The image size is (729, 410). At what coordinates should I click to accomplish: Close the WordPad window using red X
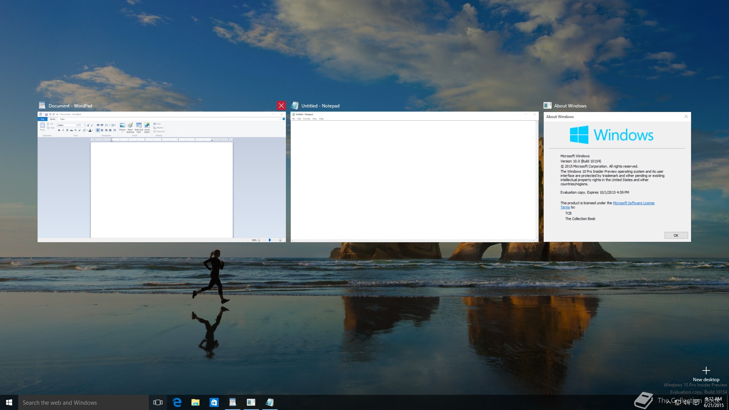pyautogui.click(x=281, y=106)
